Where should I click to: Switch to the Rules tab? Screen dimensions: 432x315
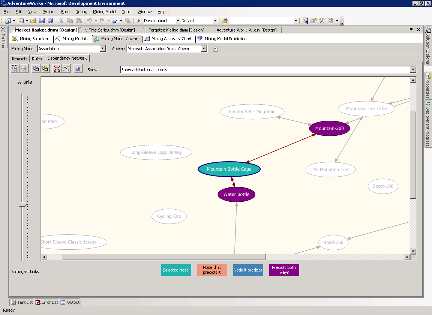point(37,59)
